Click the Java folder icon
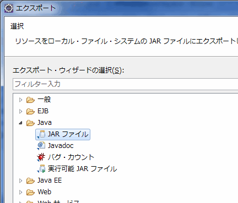Screen dimensions: 238x203 (x=30, y=123)
